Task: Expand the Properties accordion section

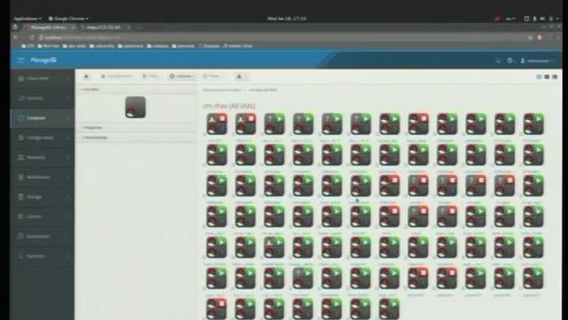Action: coord(137,128)
